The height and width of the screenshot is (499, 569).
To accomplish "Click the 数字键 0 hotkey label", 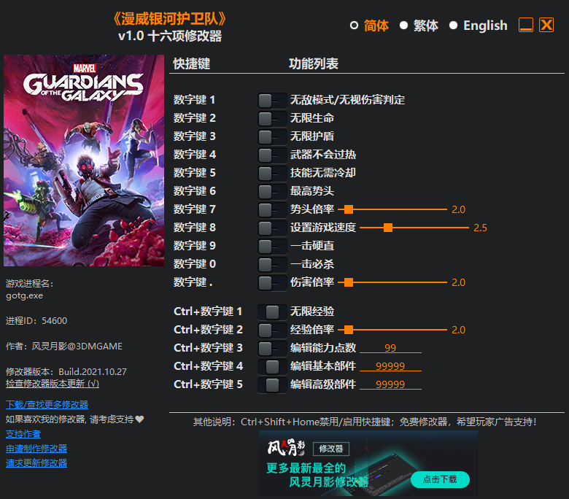I will [x=194, y=264].
